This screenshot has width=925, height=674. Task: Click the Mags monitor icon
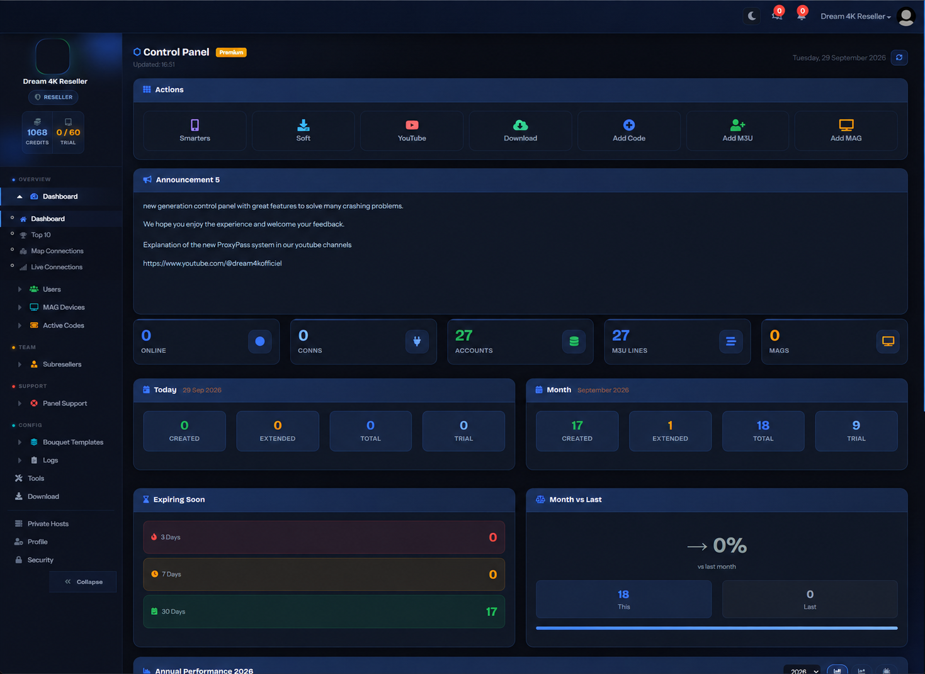pos(888,341)
